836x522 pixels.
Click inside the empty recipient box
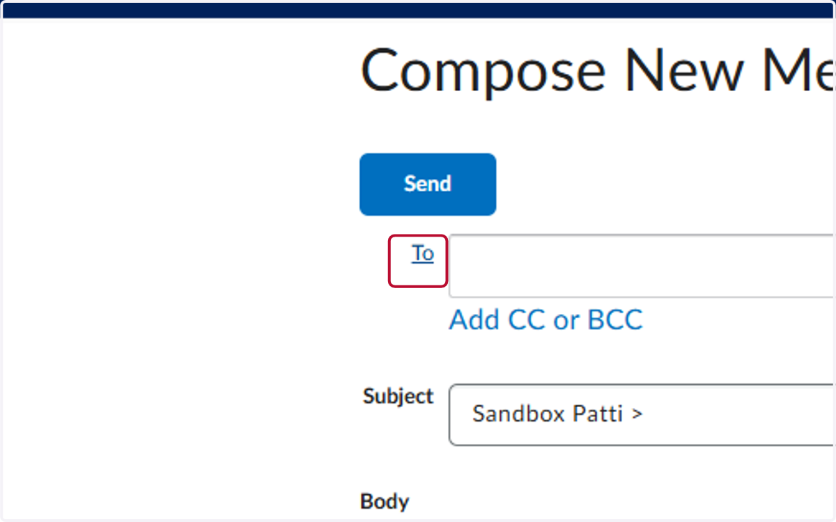[x=642, y=266]
